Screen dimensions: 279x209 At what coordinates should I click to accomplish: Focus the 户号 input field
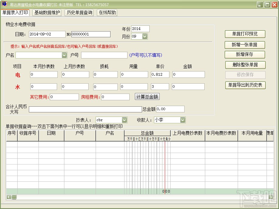104,55
